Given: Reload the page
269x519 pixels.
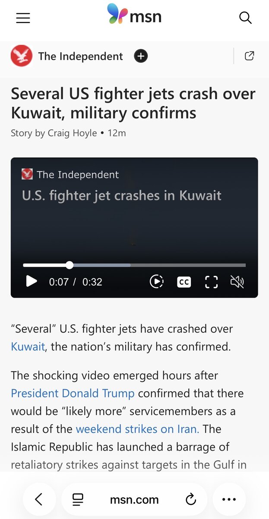Looking at the screenshot, I should click(x=190, y=500).
